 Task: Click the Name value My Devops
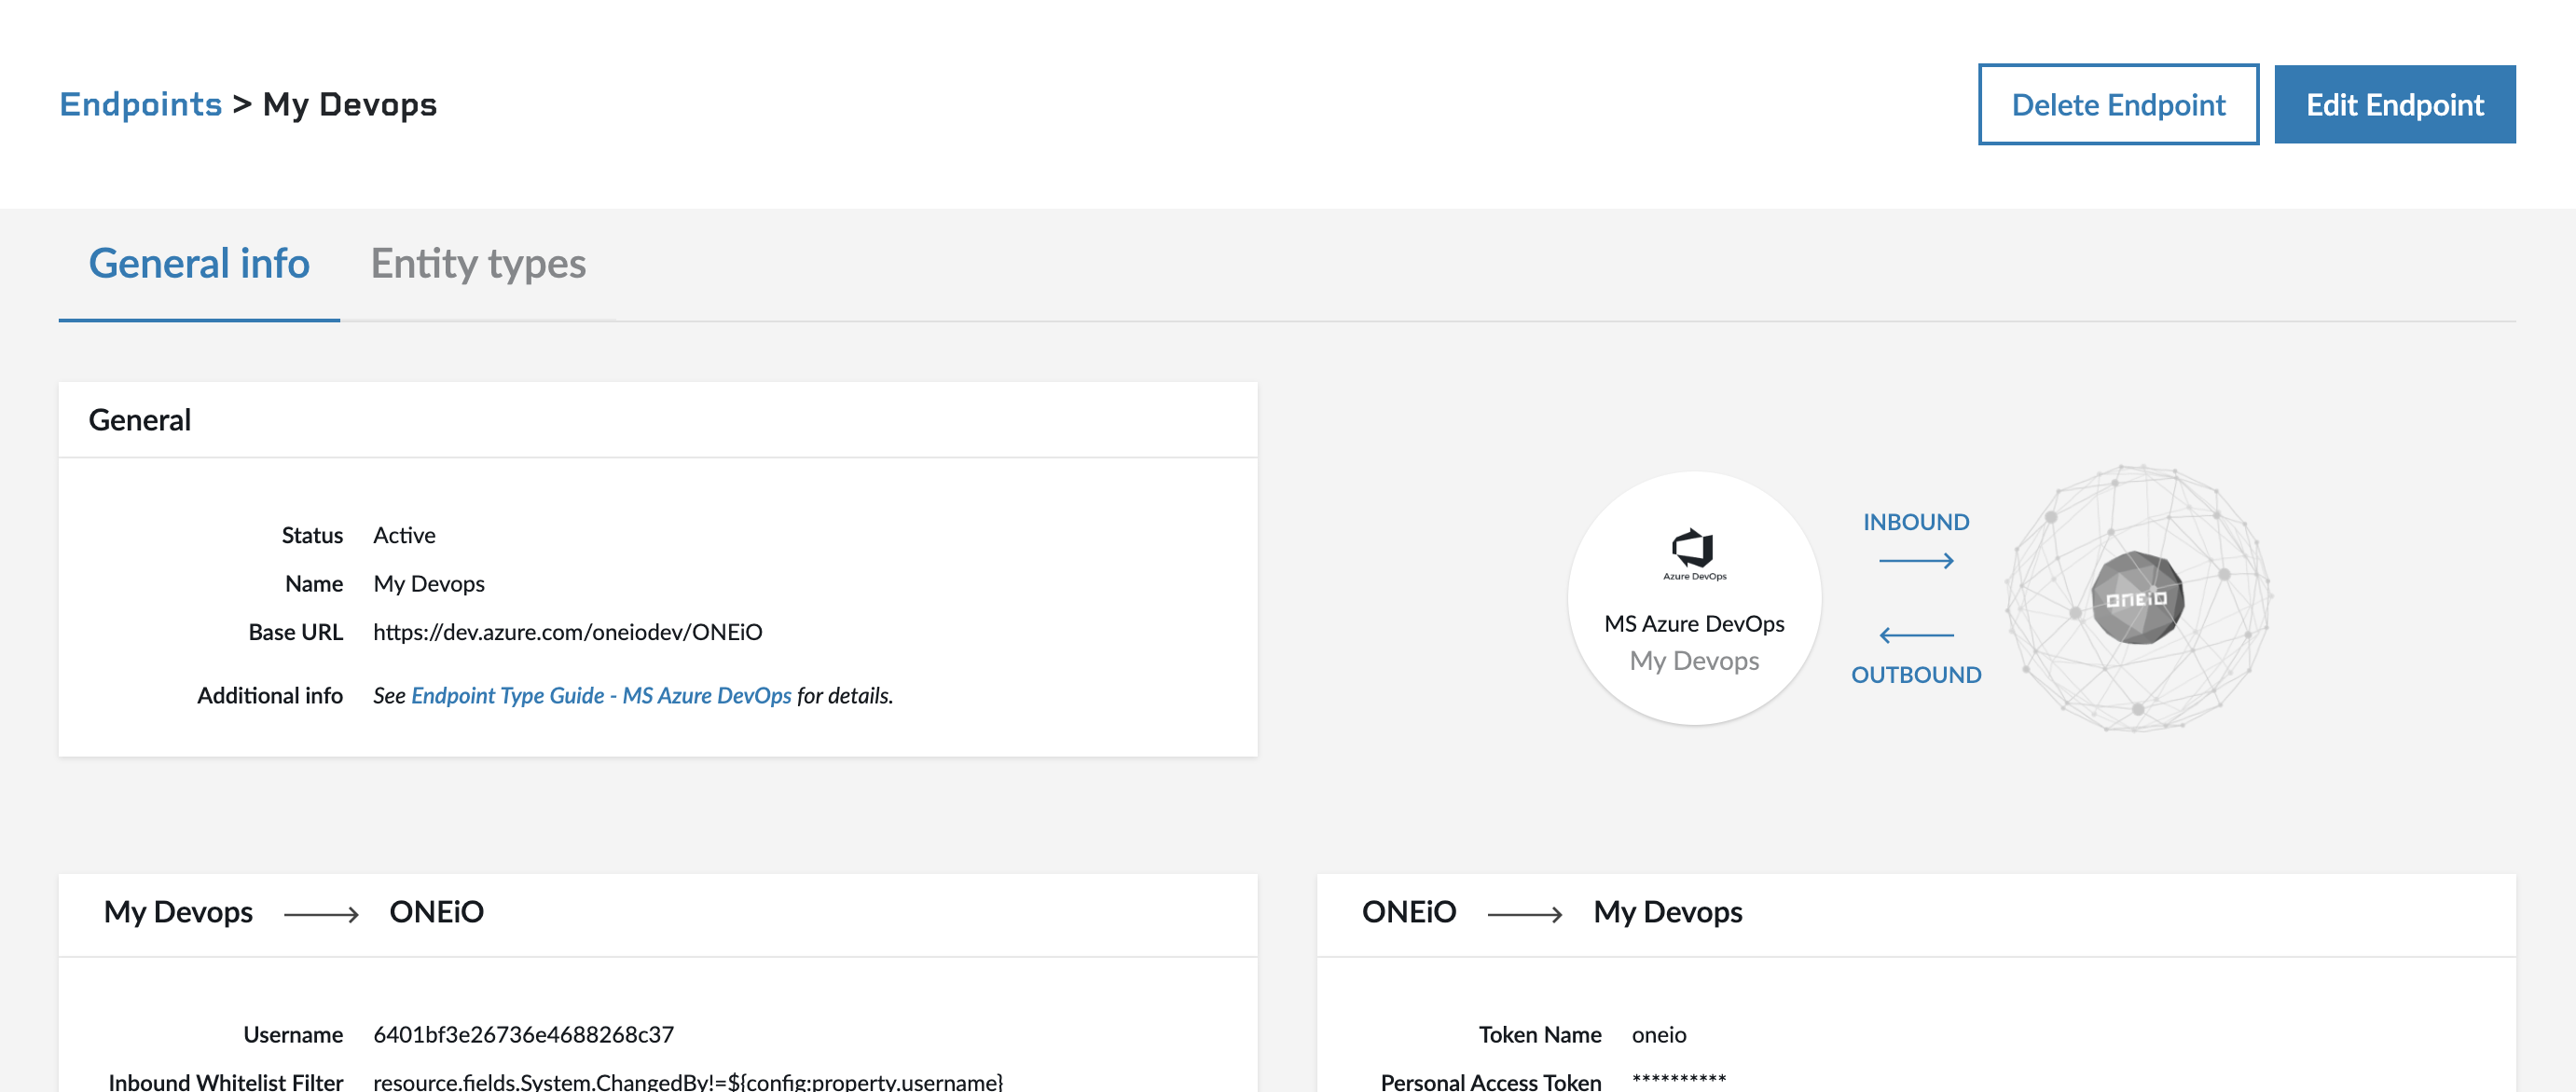click(x=429, y=583)
